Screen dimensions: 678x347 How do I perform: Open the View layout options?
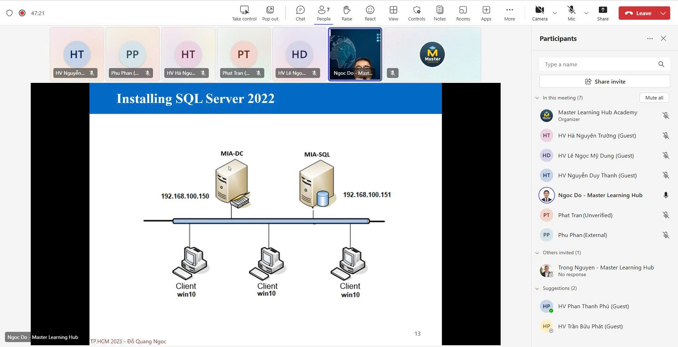pyautogui.click(x=393, y=13)
